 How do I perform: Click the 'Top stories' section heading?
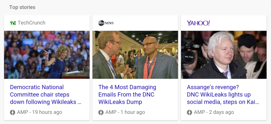[x=22, y=7]
